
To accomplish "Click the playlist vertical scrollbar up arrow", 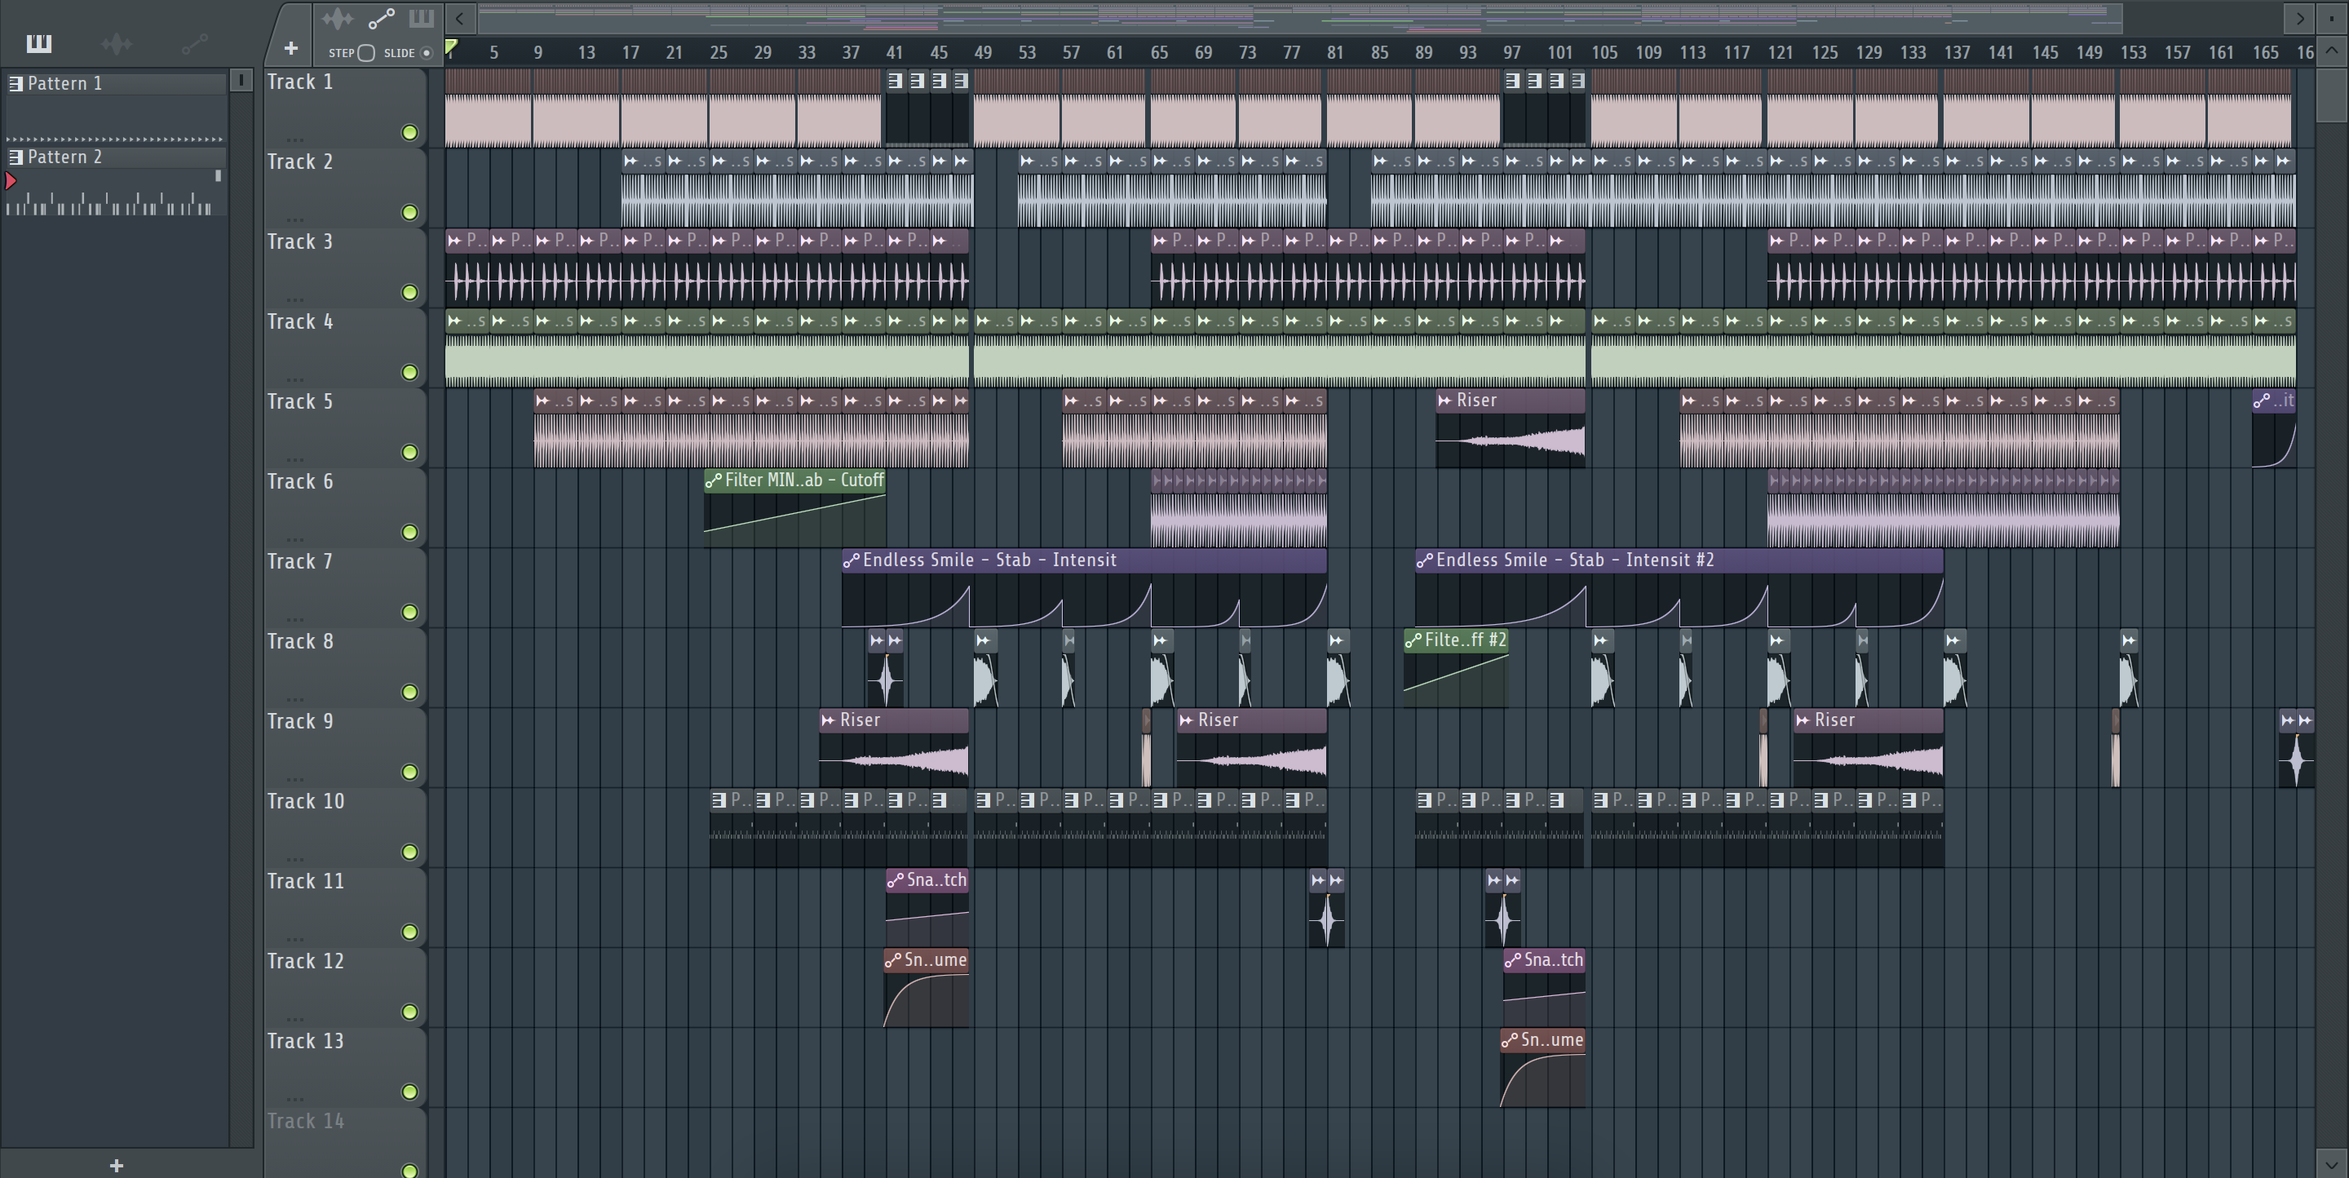I will tap(2332, 51).
